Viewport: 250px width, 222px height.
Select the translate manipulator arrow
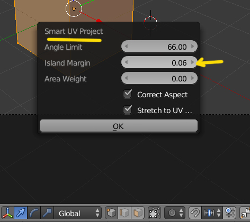[x=21, y=213]
